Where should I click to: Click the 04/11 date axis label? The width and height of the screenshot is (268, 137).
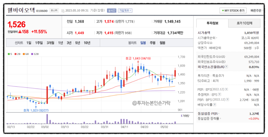tap(124, 127)
